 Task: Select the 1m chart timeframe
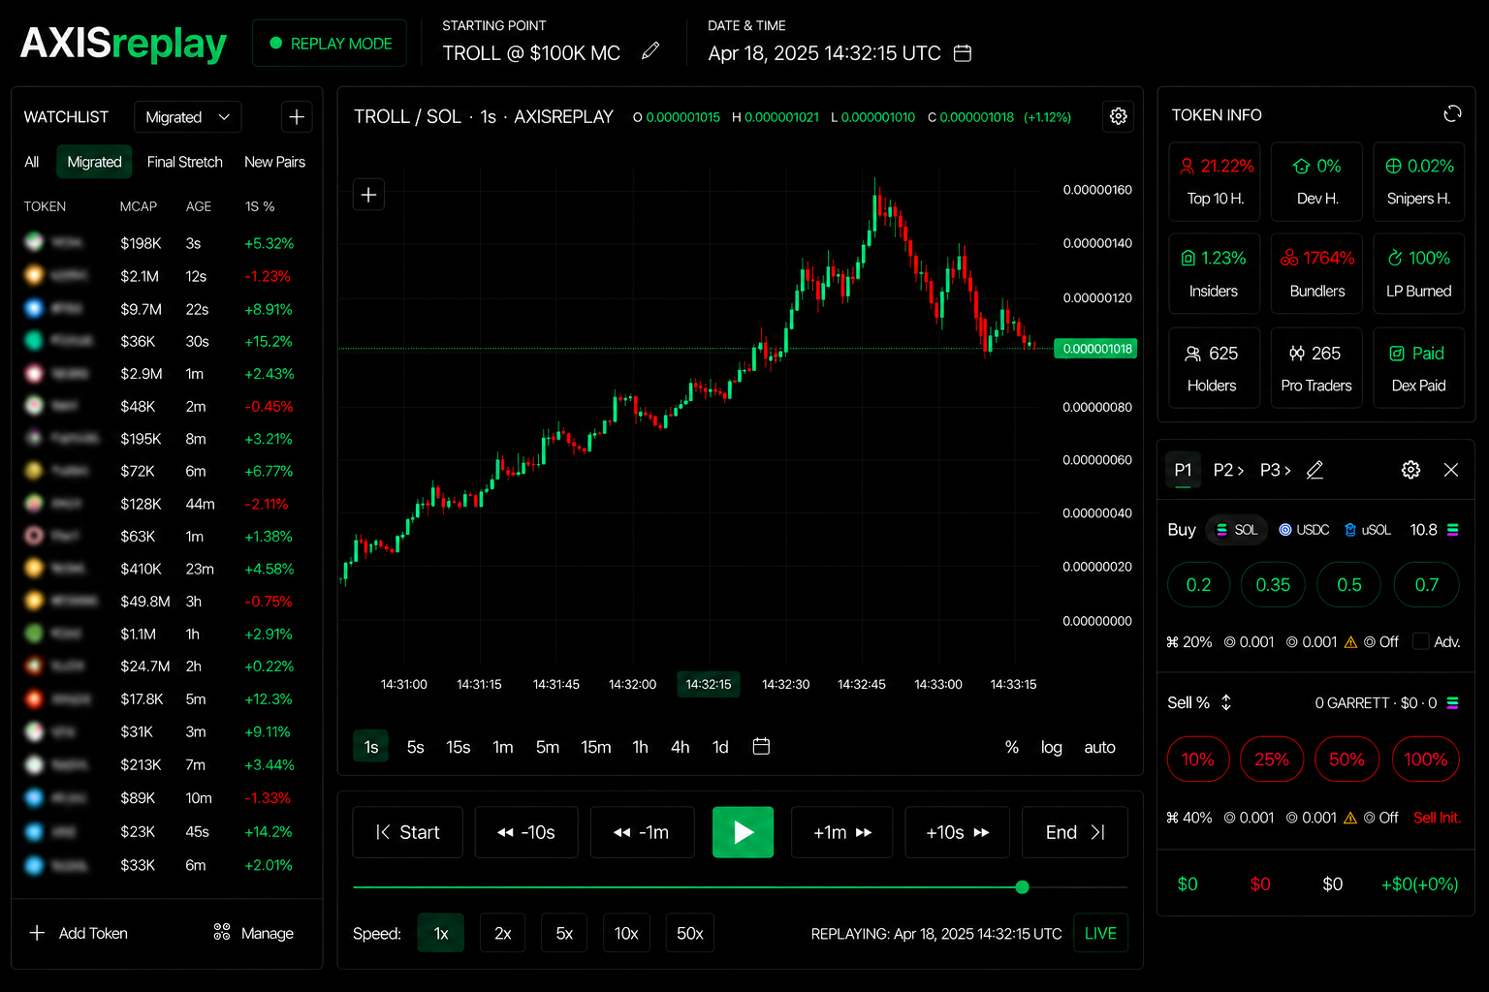click(503, 747)
